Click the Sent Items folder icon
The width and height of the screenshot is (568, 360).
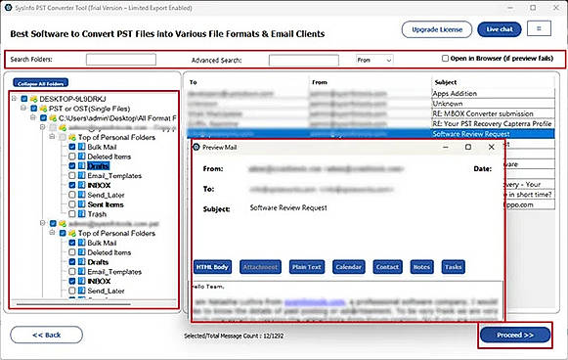pyautogui.click(x=82, y=204)
